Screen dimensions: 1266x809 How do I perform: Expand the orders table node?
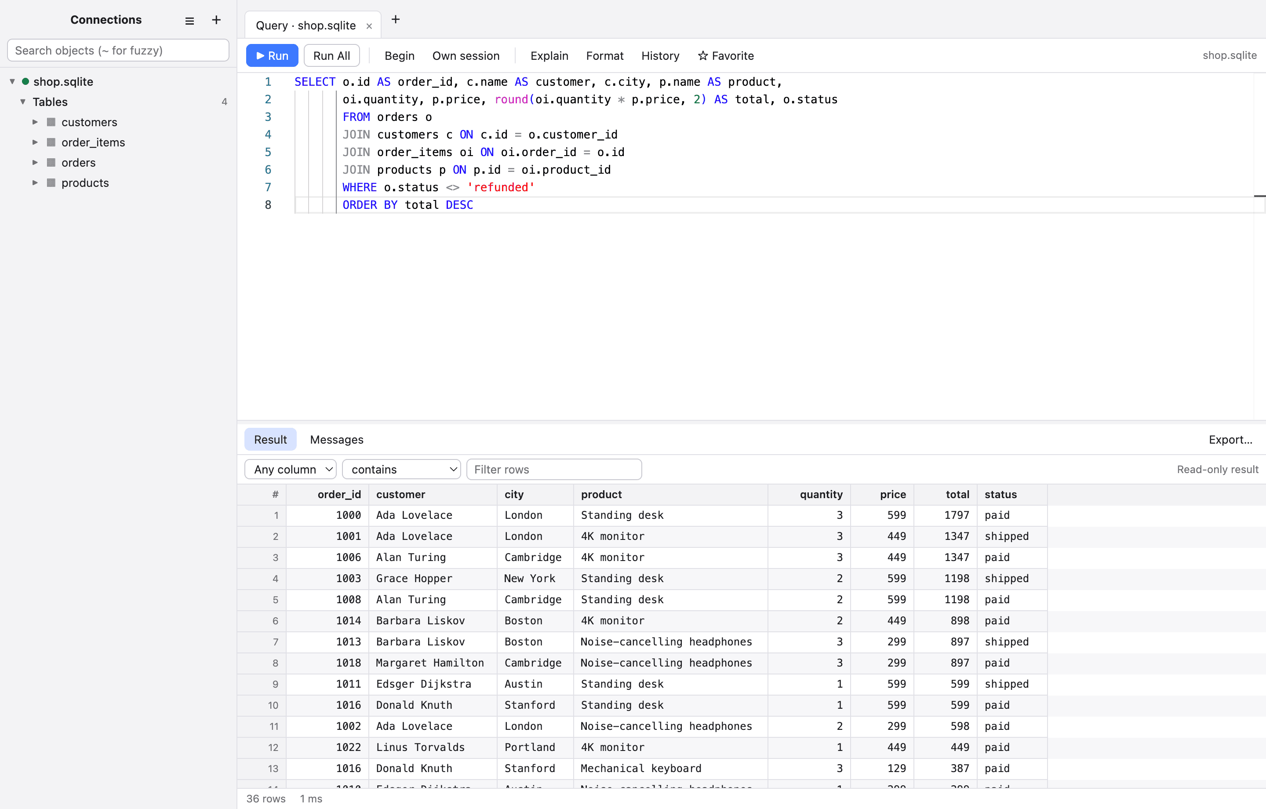click(35, 163)
